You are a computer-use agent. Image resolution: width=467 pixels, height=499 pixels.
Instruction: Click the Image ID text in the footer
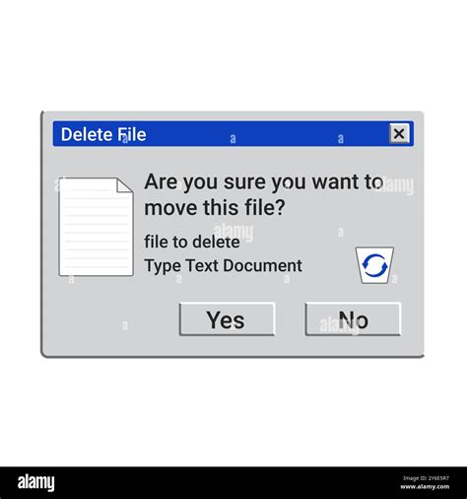[x=426, y=478]
